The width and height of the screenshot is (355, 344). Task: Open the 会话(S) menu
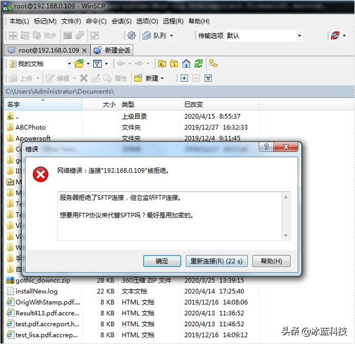(121, 21)
